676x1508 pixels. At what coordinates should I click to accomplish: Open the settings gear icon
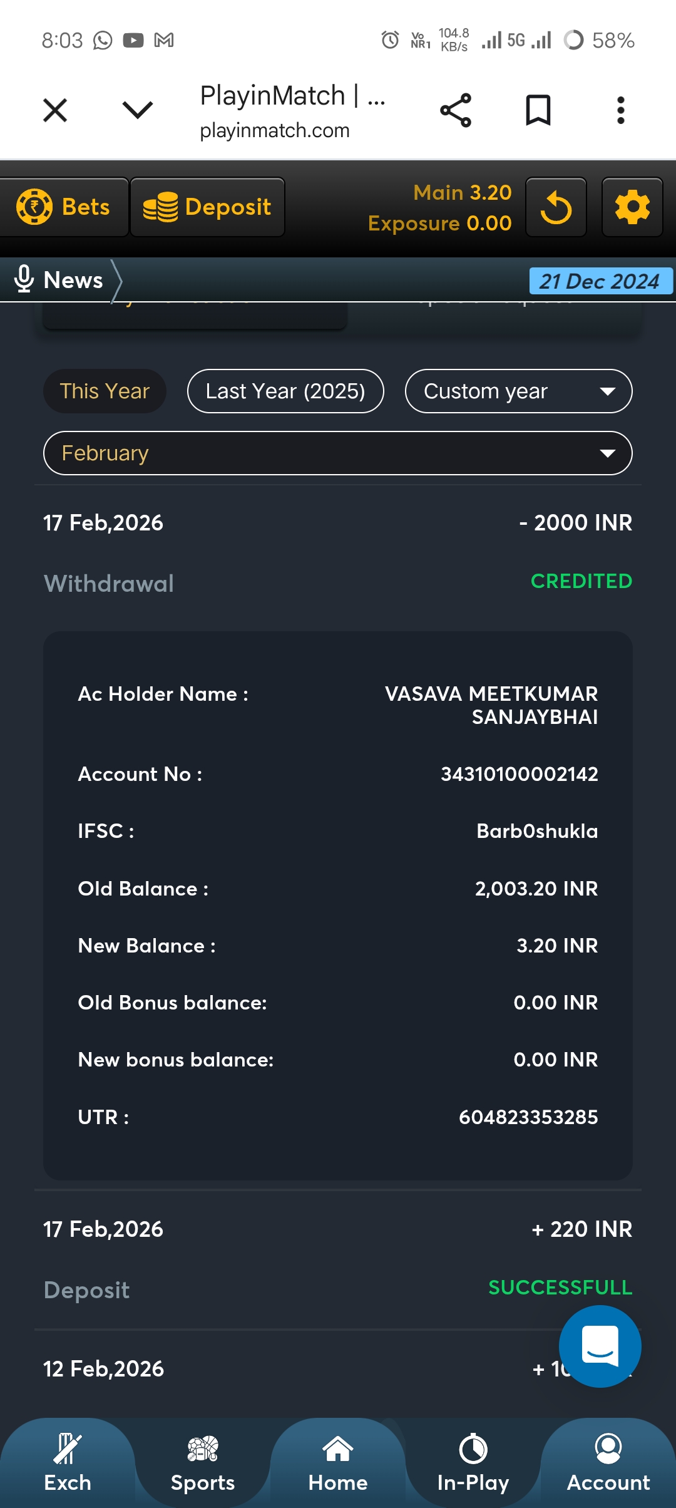[x=632, y=207]
